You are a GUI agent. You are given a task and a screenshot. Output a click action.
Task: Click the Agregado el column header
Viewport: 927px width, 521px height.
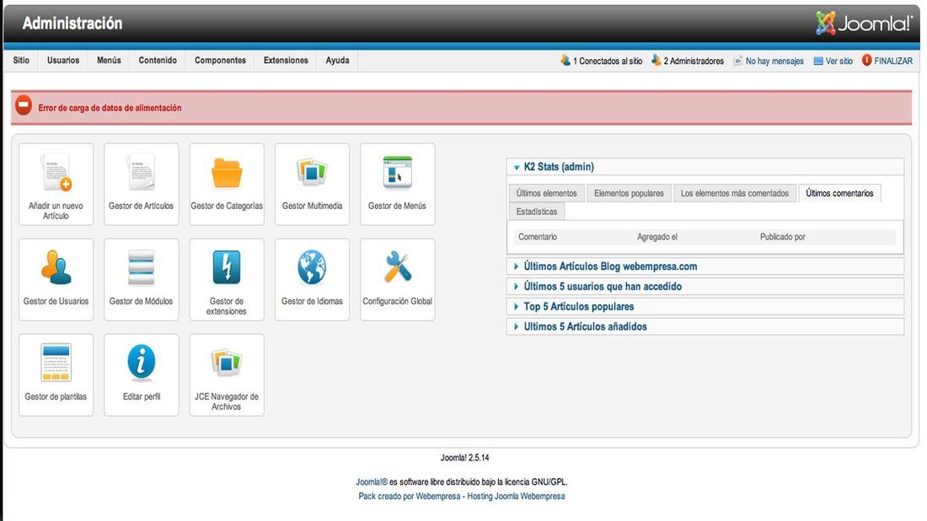coord(657,237)
